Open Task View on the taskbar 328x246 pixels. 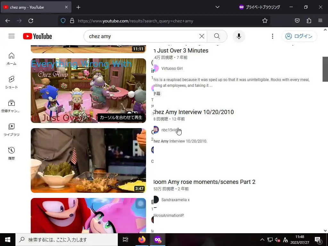(126, 240)
